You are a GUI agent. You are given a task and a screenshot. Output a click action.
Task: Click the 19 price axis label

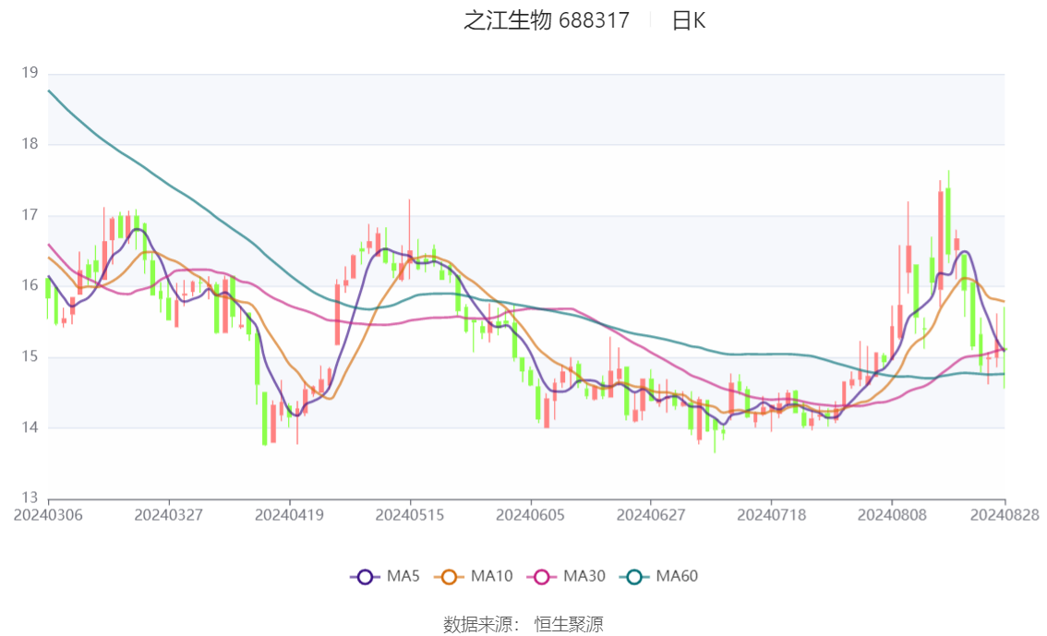(30, 73)
